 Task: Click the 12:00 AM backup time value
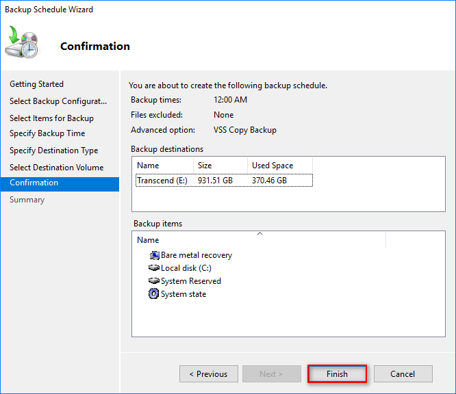pos(230,100)
